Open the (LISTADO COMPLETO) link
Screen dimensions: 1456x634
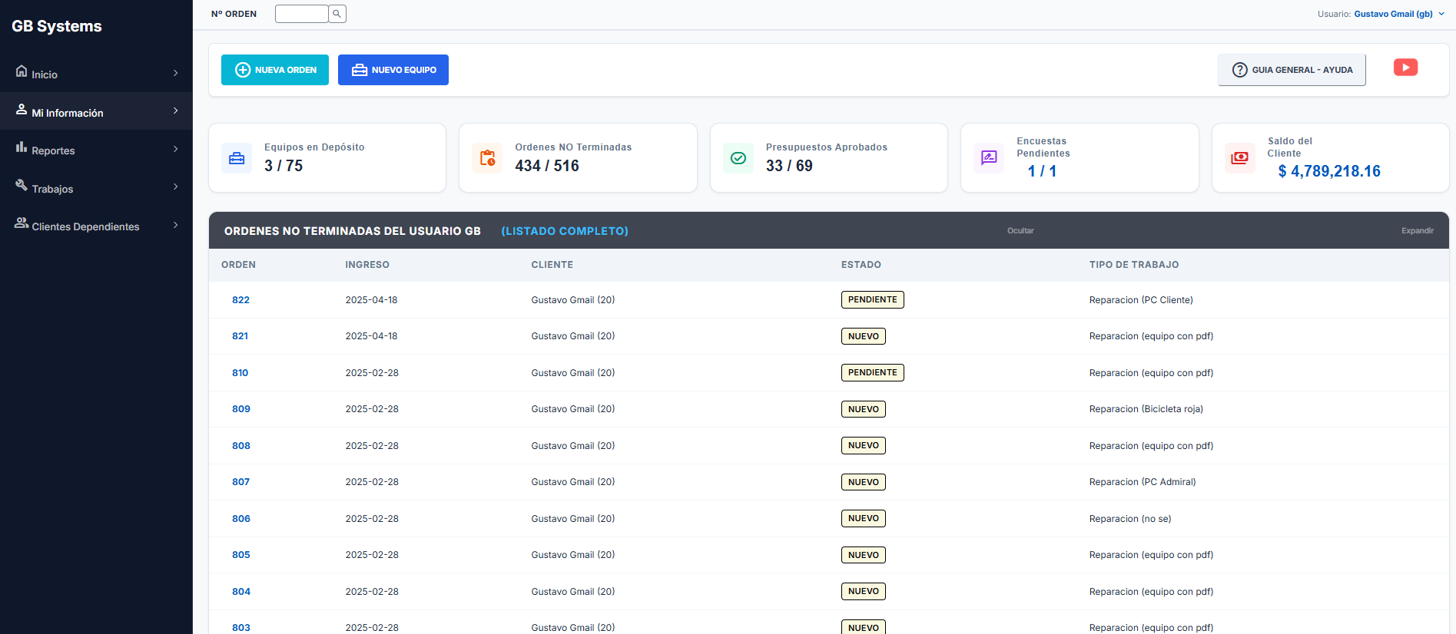tap(565, 231)
